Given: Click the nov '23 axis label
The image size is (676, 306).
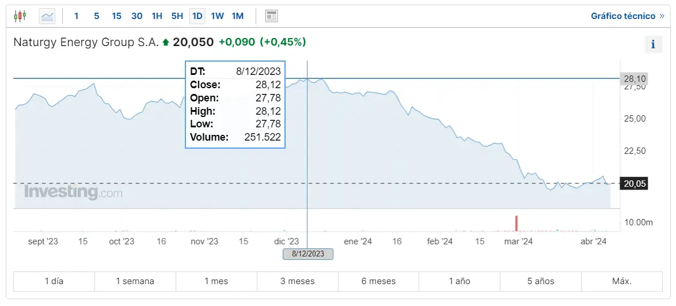Looking at the screenshot, I should pyautogui.click(x=204, y=241).
